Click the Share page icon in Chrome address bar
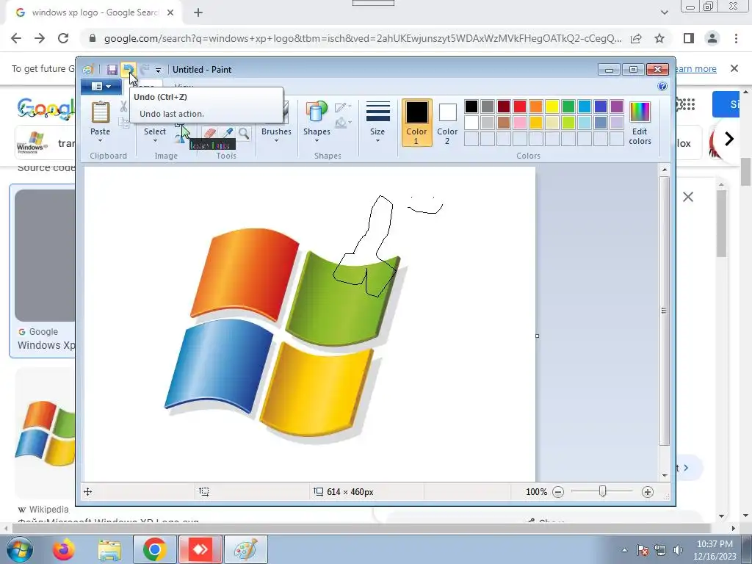 point(636,38)
